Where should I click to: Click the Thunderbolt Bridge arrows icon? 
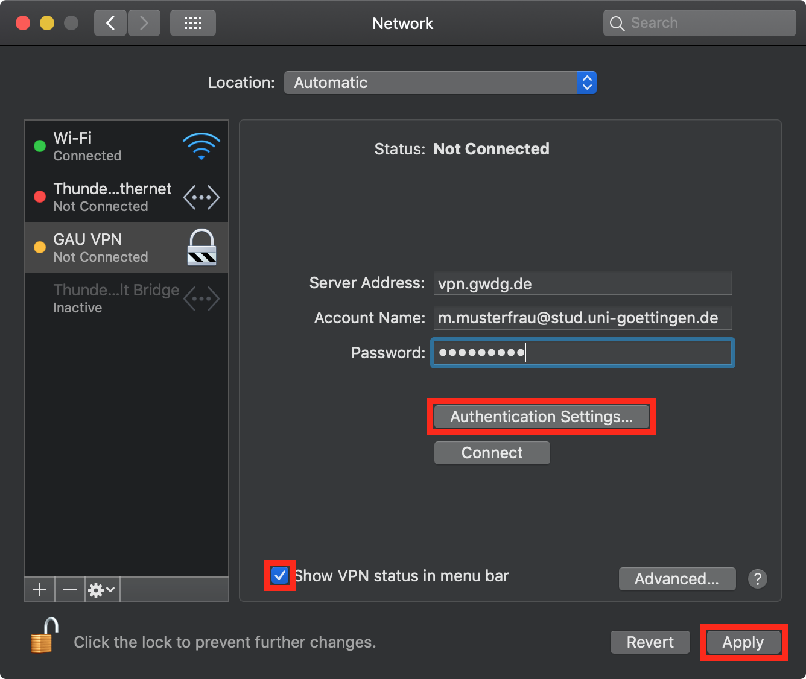(201, 298)
